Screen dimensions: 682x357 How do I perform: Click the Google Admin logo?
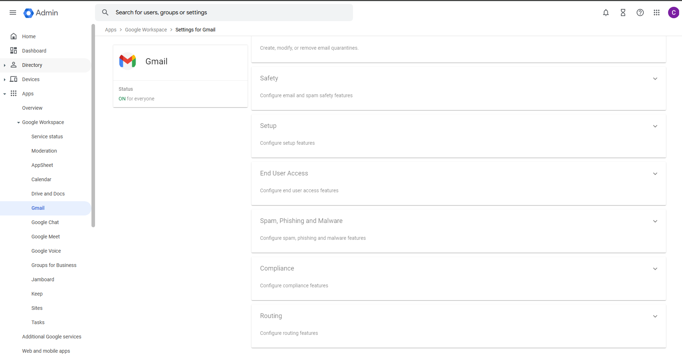tap(41, 13)
